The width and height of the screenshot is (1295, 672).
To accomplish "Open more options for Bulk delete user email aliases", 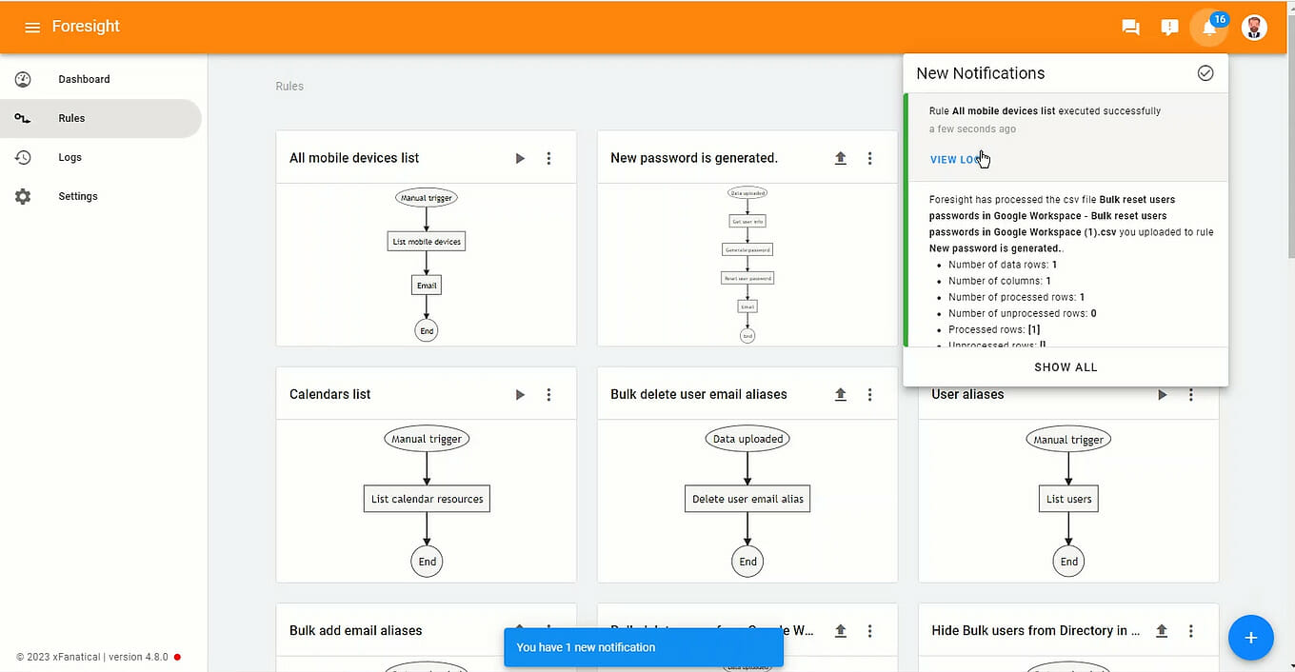I will [869, 394].
